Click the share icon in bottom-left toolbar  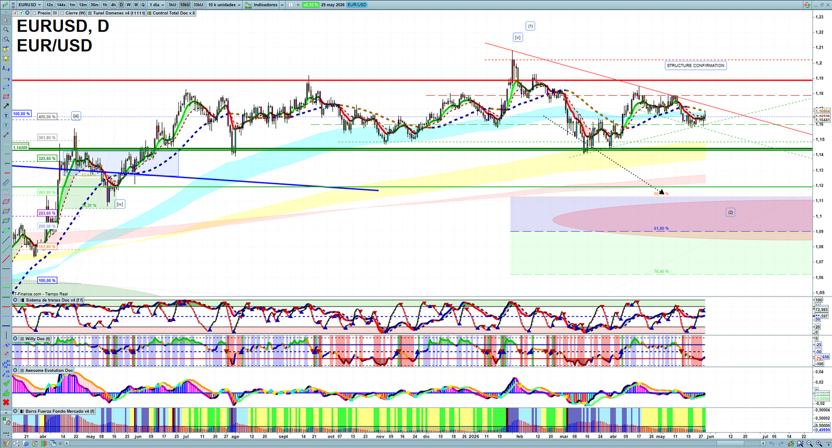tap(17, 443)
